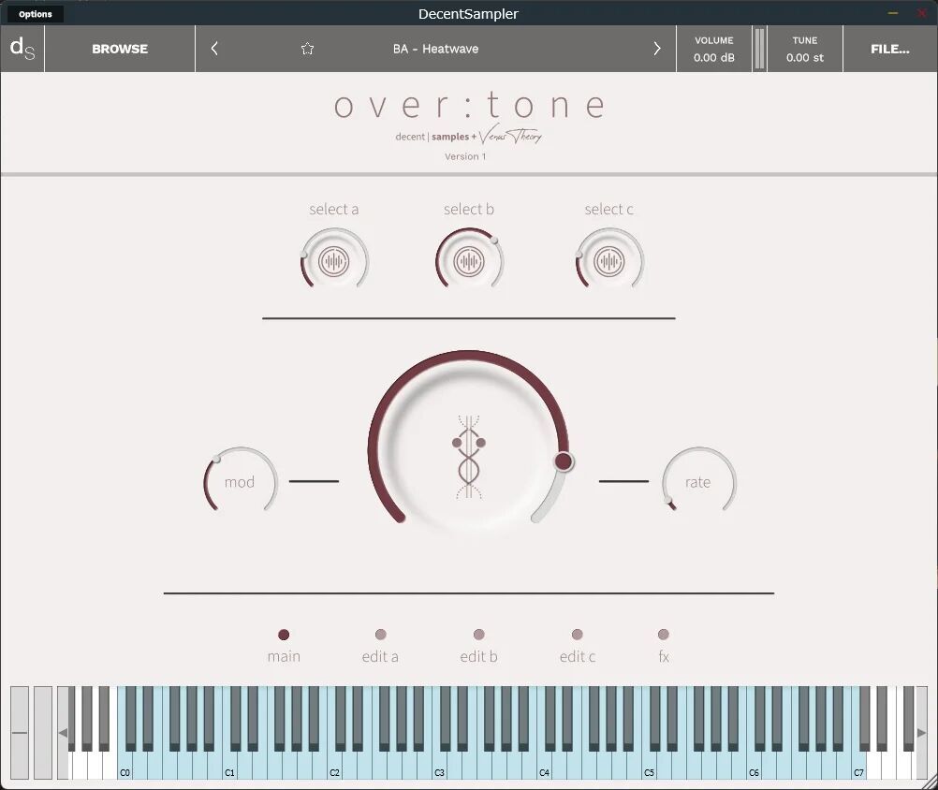Play the C5 key
The image size is (938, 790).
649,766
